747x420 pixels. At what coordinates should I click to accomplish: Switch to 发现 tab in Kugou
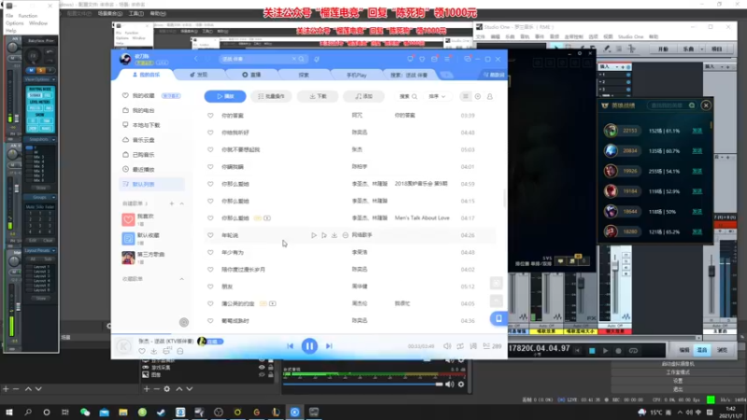tap(199, 75)
